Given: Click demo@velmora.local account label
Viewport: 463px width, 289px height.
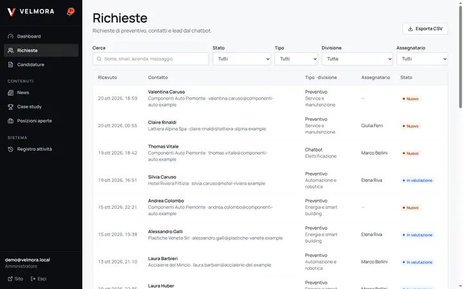Looking at the screenshot, I should [x=28, y=260].
